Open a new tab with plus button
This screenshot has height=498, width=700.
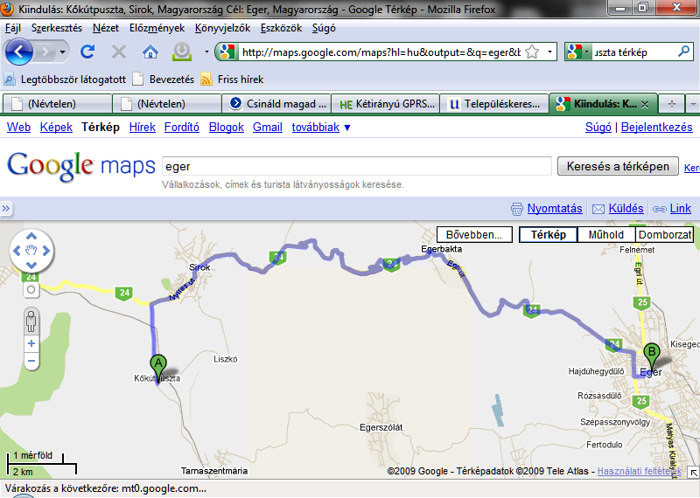671,104
